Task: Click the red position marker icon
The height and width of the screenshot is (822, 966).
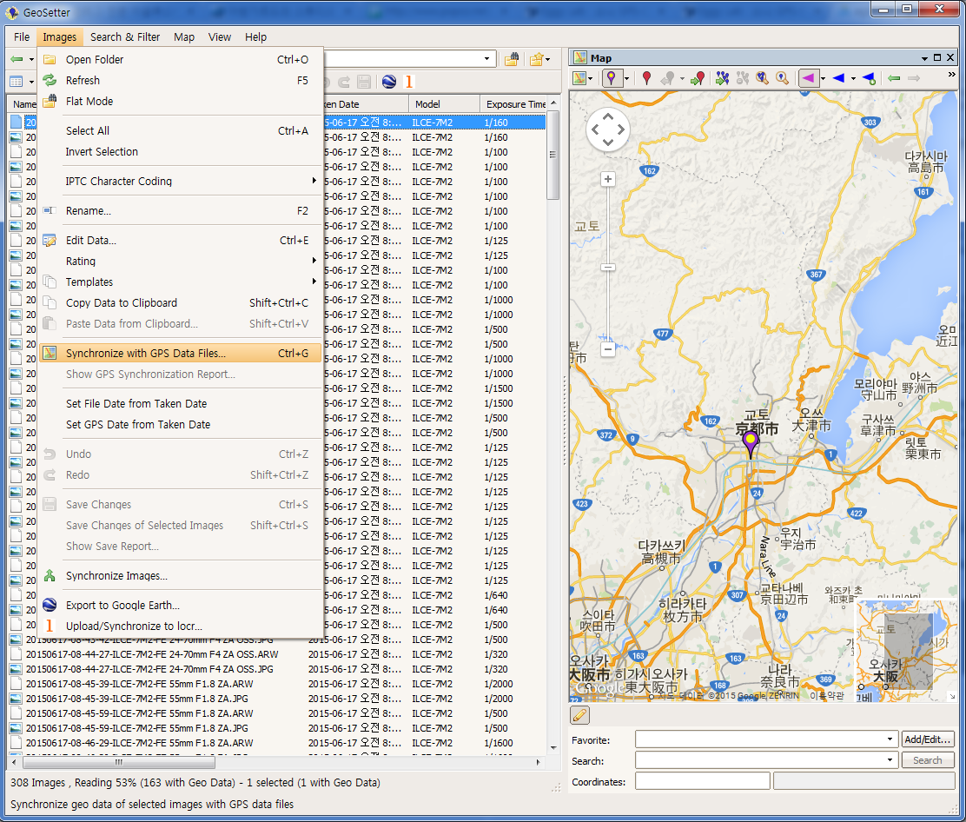Action: click(646, 78)
